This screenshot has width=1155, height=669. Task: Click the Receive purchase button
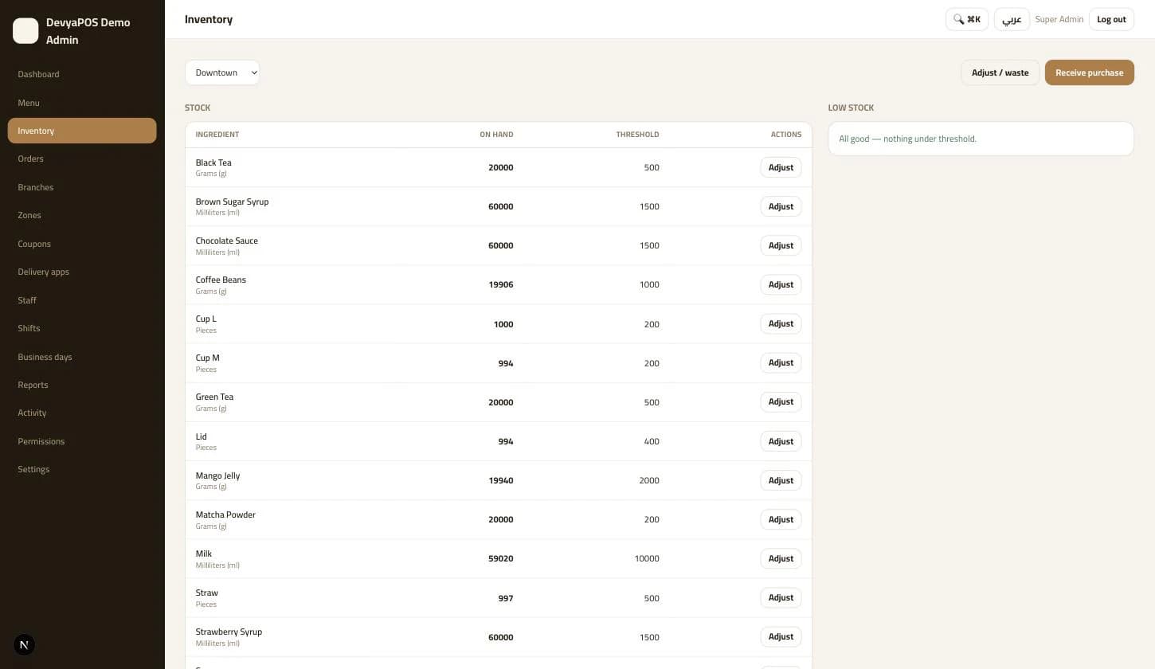[1089, 72]
